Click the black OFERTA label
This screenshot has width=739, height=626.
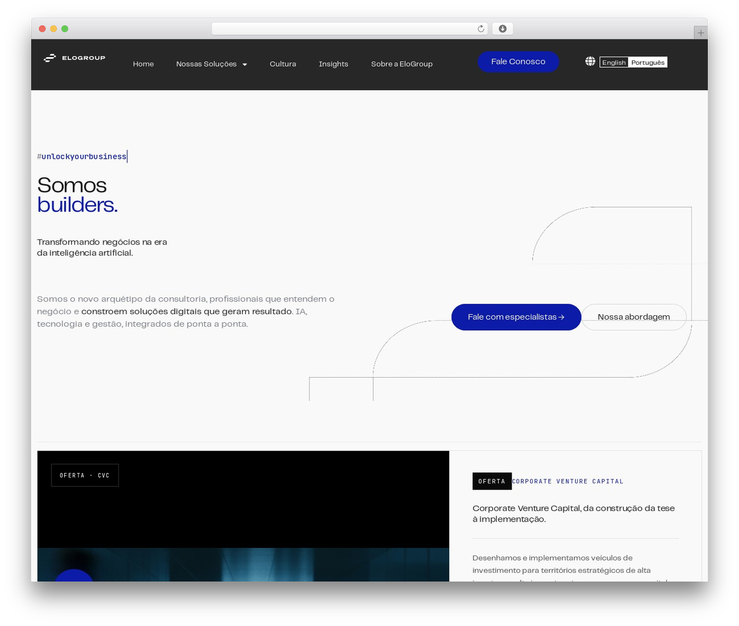coord(492,481)
